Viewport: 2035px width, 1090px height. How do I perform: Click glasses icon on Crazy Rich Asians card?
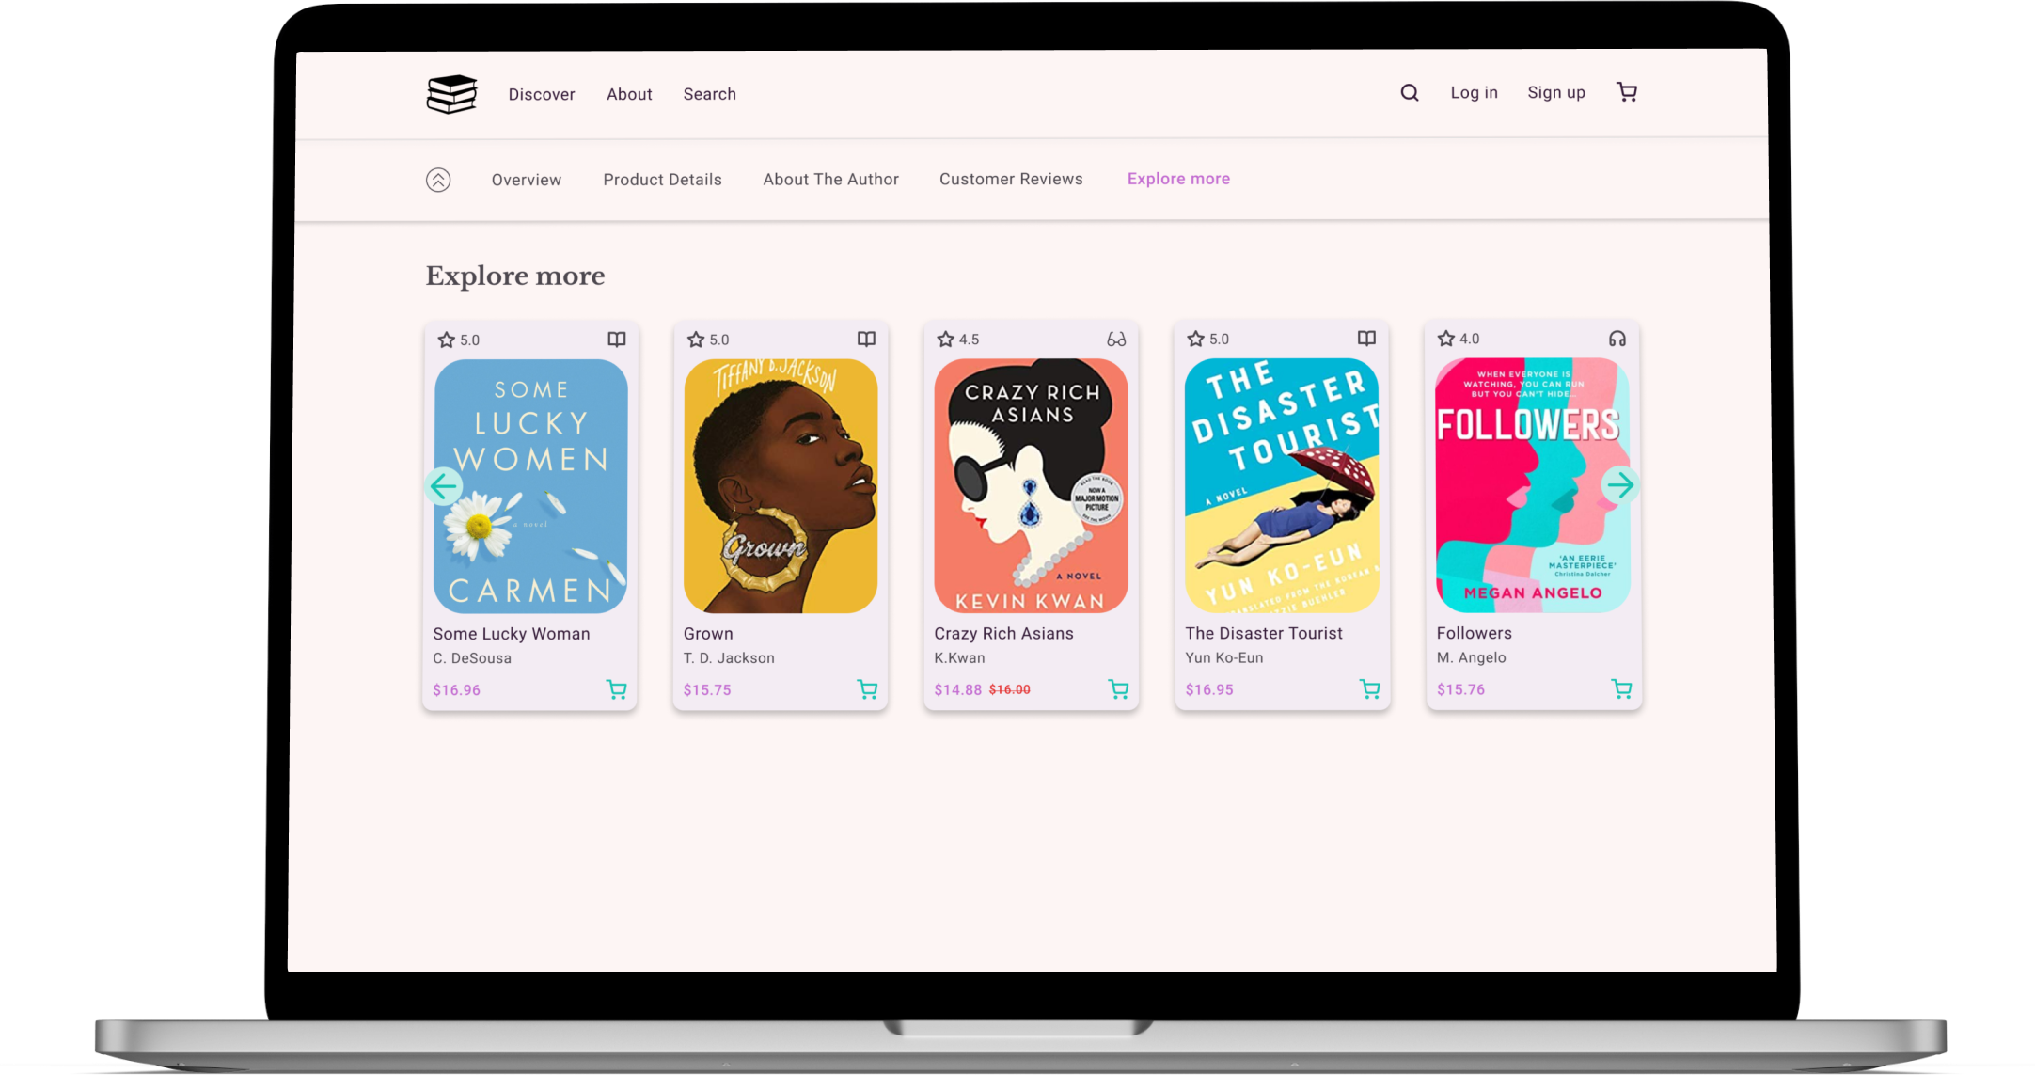click(x=1116, y=339)
